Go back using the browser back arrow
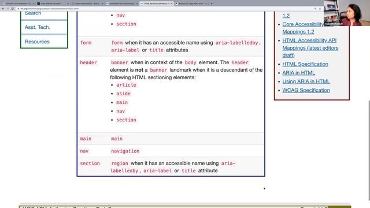 [3, 9]
